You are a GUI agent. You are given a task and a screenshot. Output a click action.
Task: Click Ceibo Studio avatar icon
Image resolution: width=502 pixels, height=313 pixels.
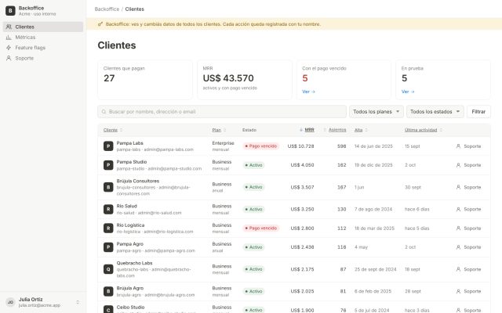(x=108, y=310)
